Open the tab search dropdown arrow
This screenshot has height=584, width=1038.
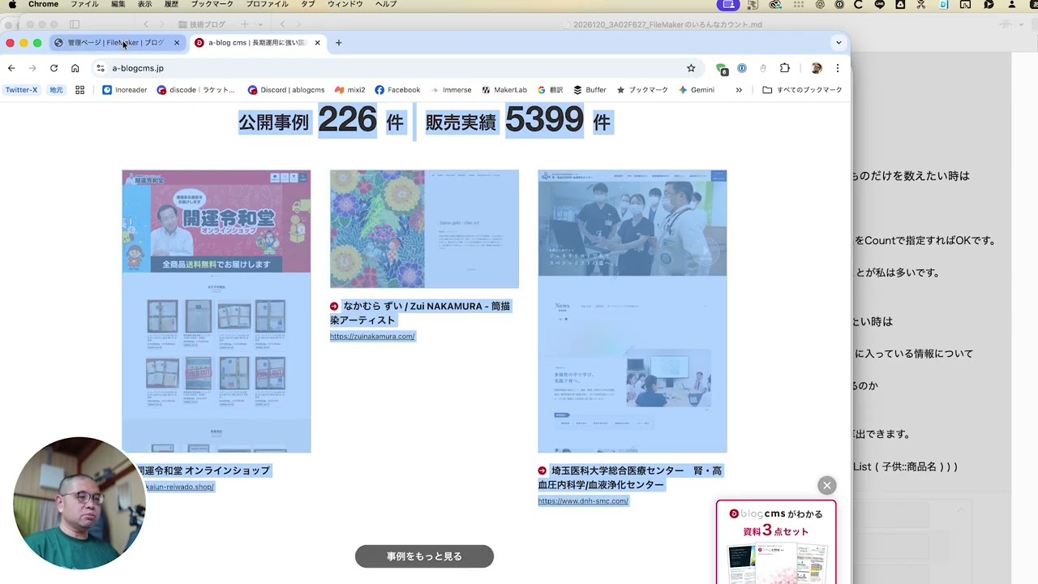pos(839,42)
